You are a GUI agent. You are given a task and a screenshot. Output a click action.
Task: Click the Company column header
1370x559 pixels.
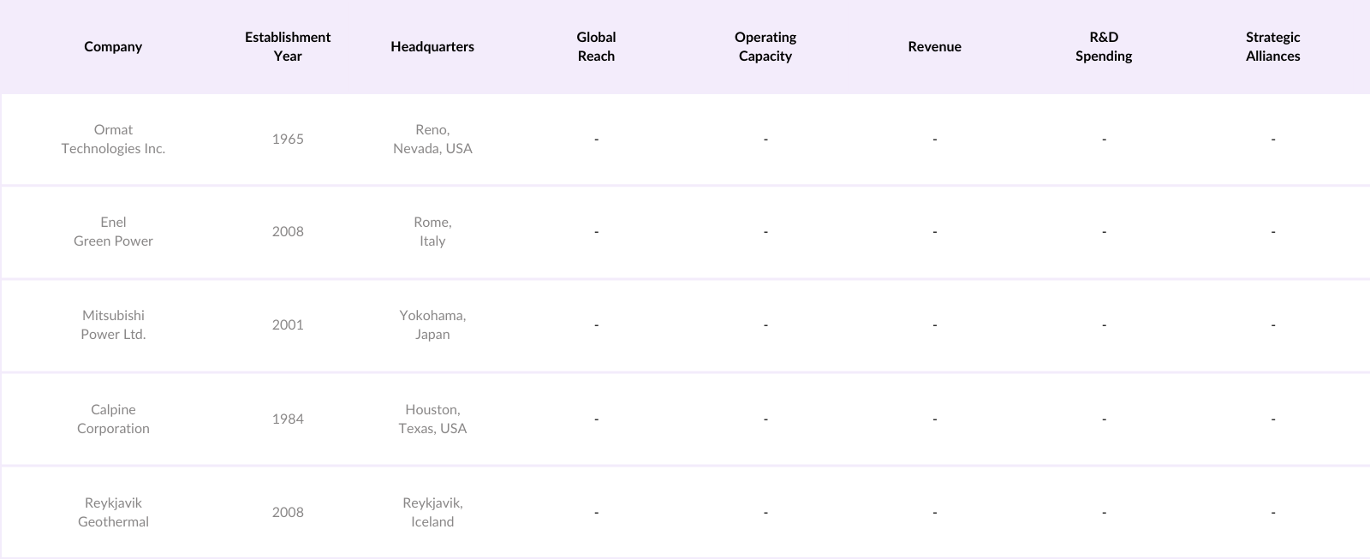(x=113, y=47)
